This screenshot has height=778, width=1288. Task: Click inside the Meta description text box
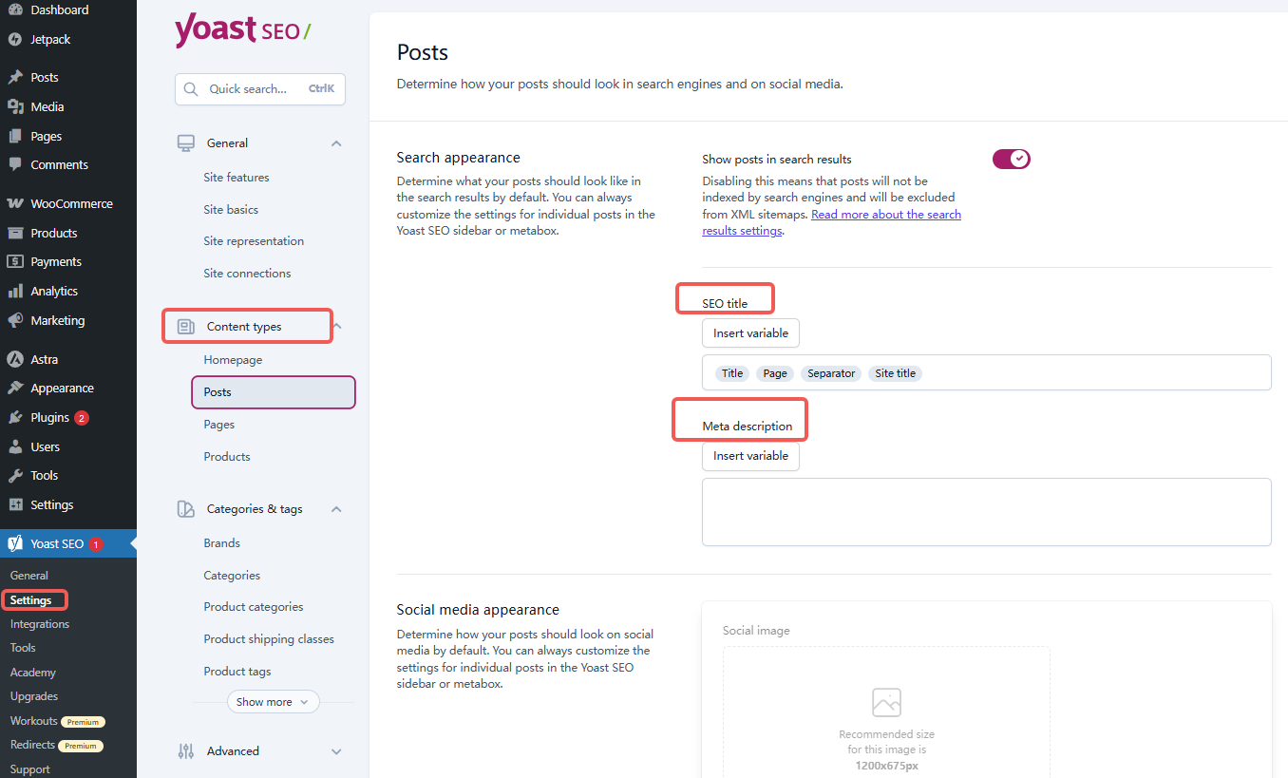(986, 511)
